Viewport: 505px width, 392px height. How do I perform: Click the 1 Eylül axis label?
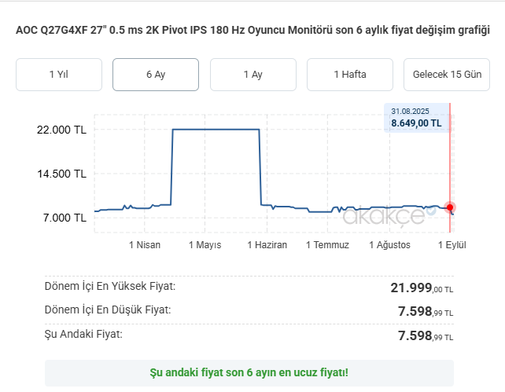[x=452, y=245]
